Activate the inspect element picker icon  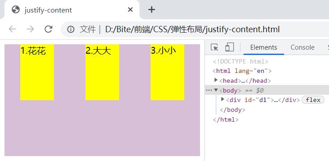tap(214, 47)
